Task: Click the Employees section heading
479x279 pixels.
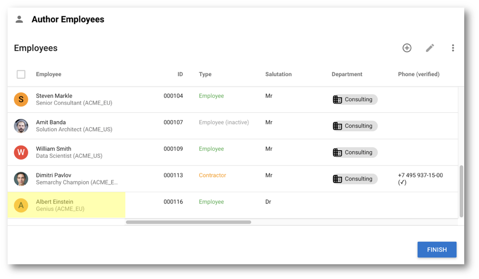Action: click(x=36, y=48)
